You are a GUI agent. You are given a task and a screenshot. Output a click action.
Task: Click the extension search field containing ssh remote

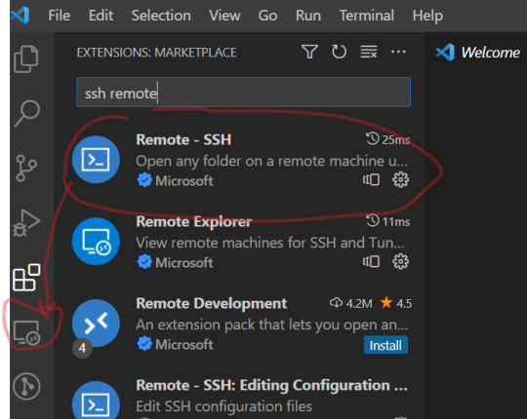coord(243,93)
